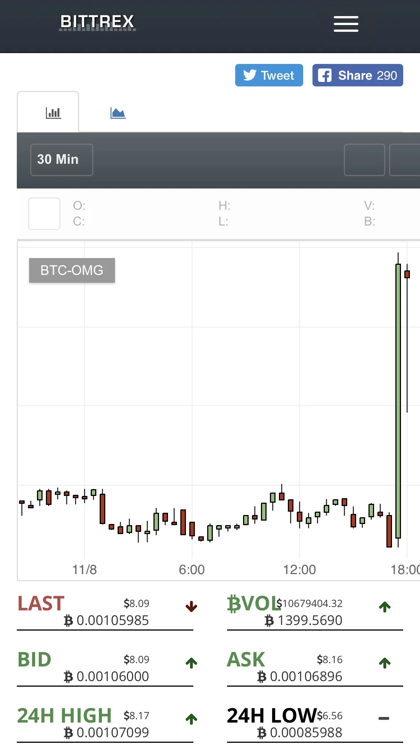
Task: Open the hamburger navigation menu
Action: click(x=346, y=24)
